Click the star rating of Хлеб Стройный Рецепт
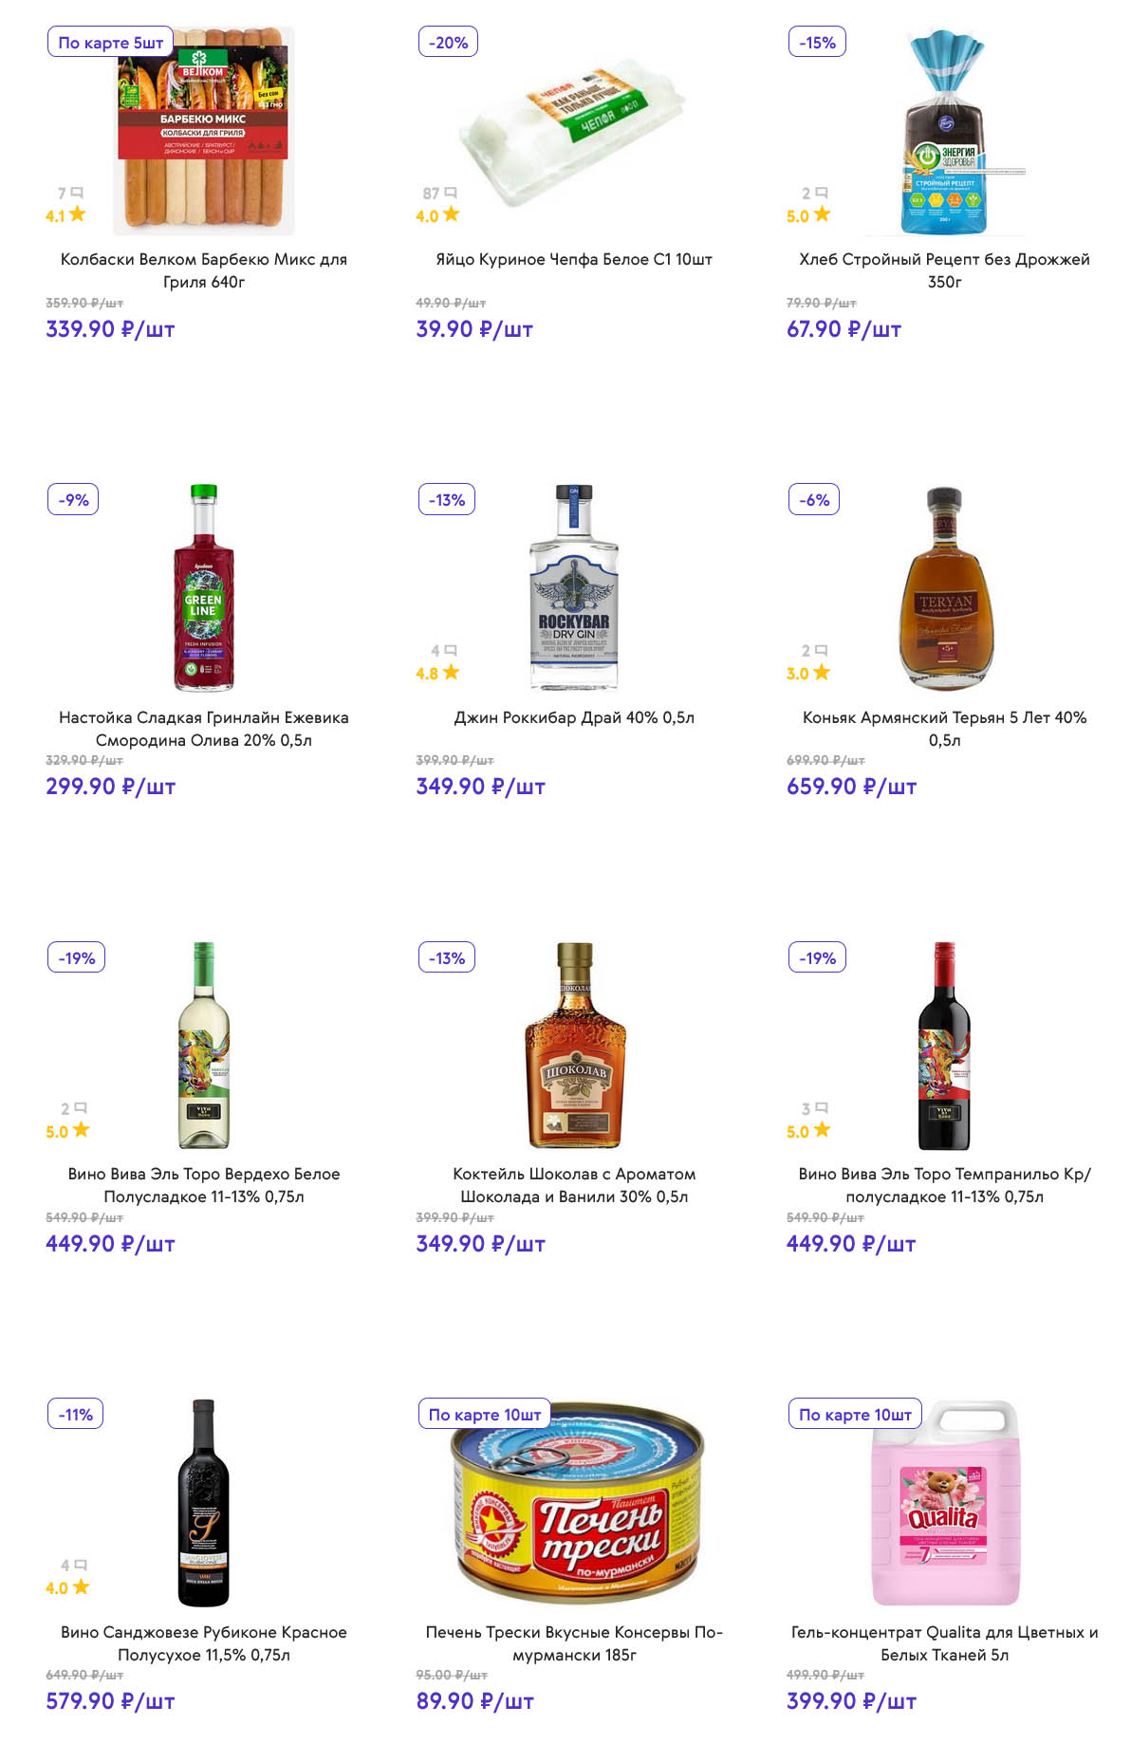This screenshot has height=1743, width=1131. point(821,214)
